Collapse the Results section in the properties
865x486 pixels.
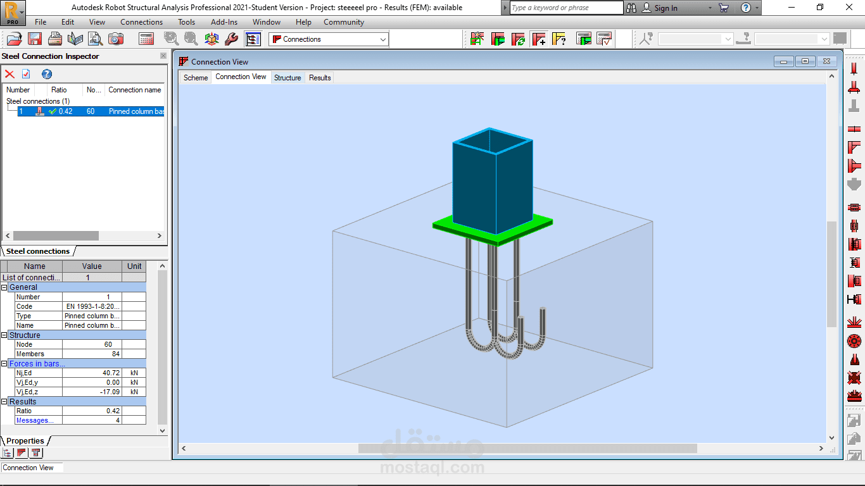4,402
